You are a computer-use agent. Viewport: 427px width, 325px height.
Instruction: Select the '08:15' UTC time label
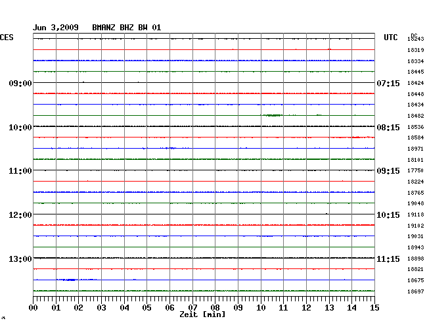tap(388, 128)
